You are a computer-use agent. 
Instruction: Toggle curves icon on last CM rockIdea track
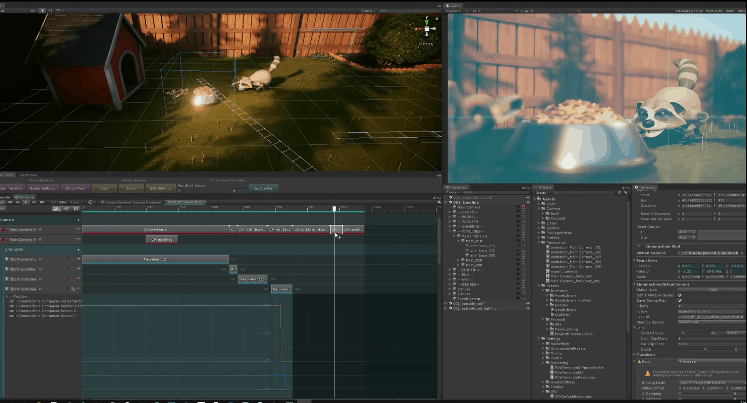point(73,289)
